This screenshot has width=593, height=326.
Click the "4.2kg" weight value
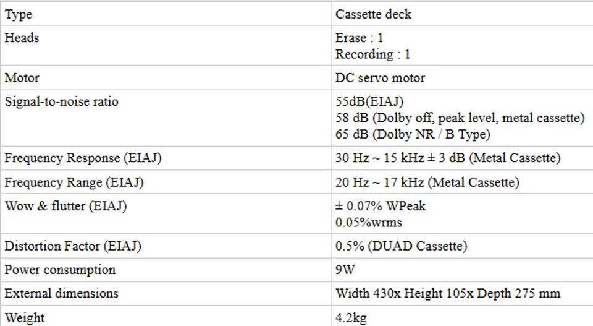click(351, 319)
